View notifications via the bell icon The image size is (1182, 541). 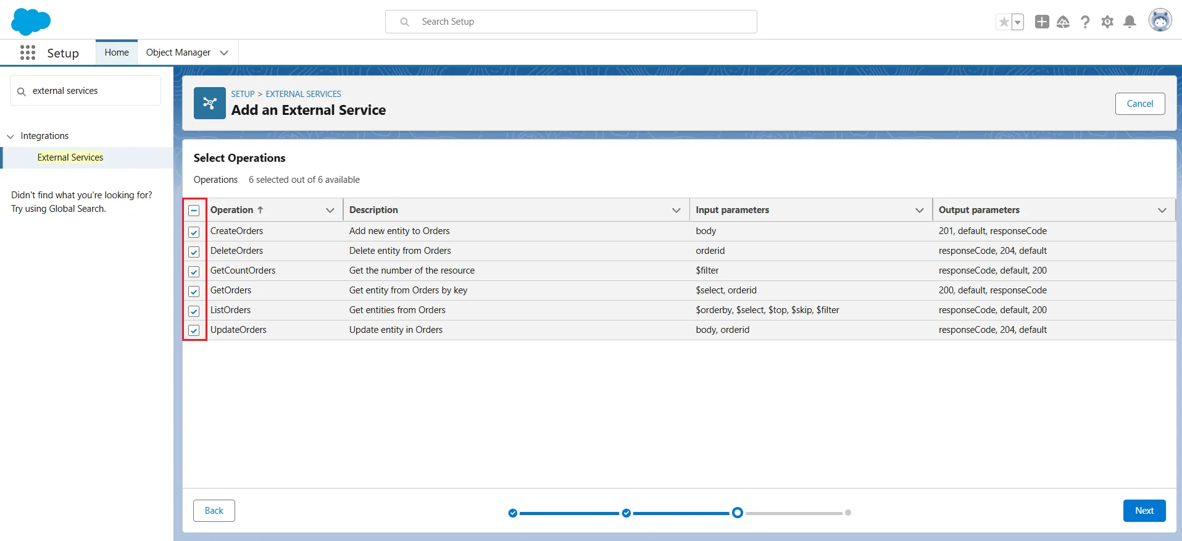click(1130, 22)
